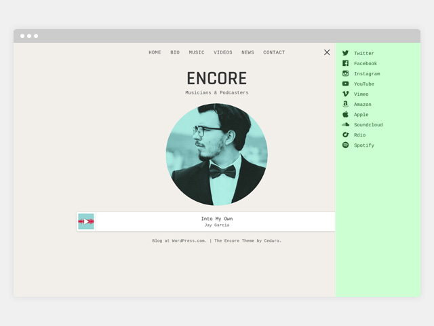Click the Vimeo V icon
Viewport: 434px width, 326px height.
click(x=345, y=94)
